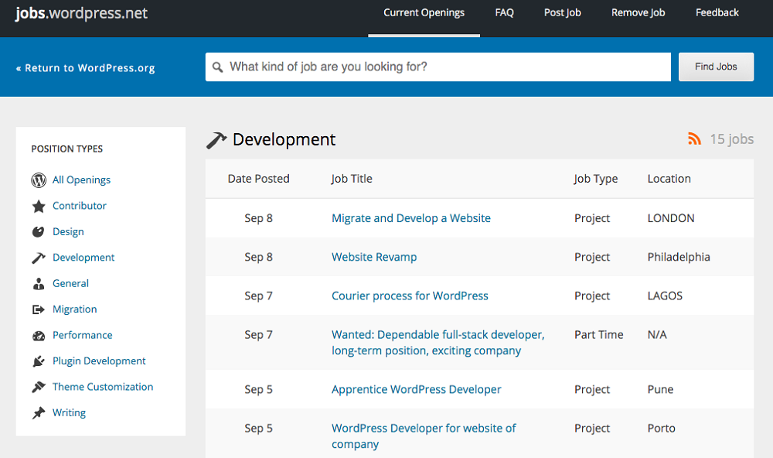The width and height of the screenshot is (773, 458).
Task: Click the brush icon beside Theme Customization
Action: (x=39, y=387)
